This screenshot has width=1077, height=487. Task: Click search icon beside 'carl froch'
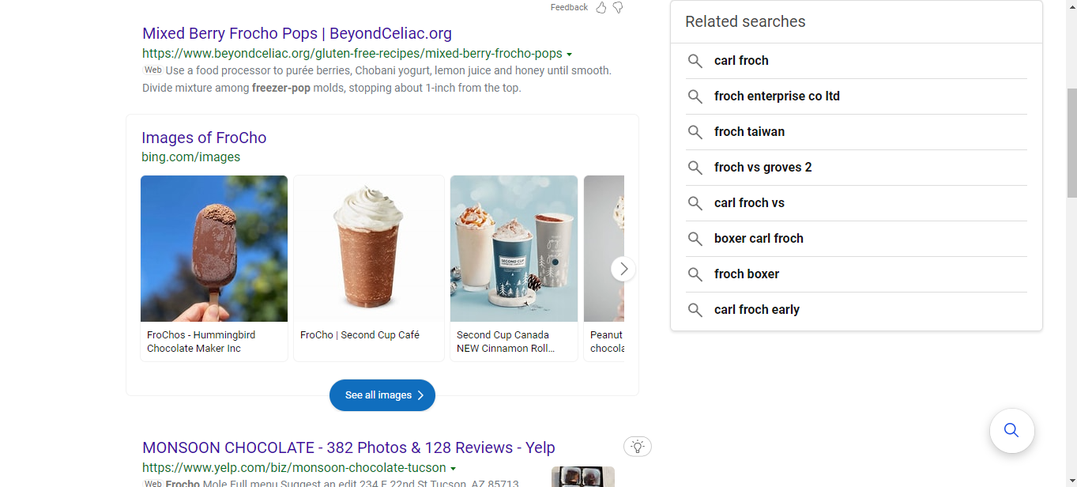point(695,61)
